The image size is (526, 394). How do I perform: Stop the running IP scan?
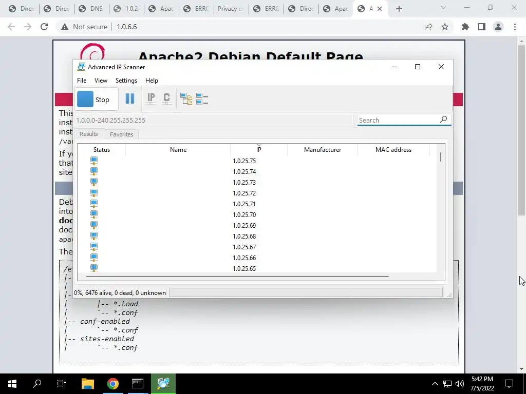pyautogui.click(x=97, y=100)
